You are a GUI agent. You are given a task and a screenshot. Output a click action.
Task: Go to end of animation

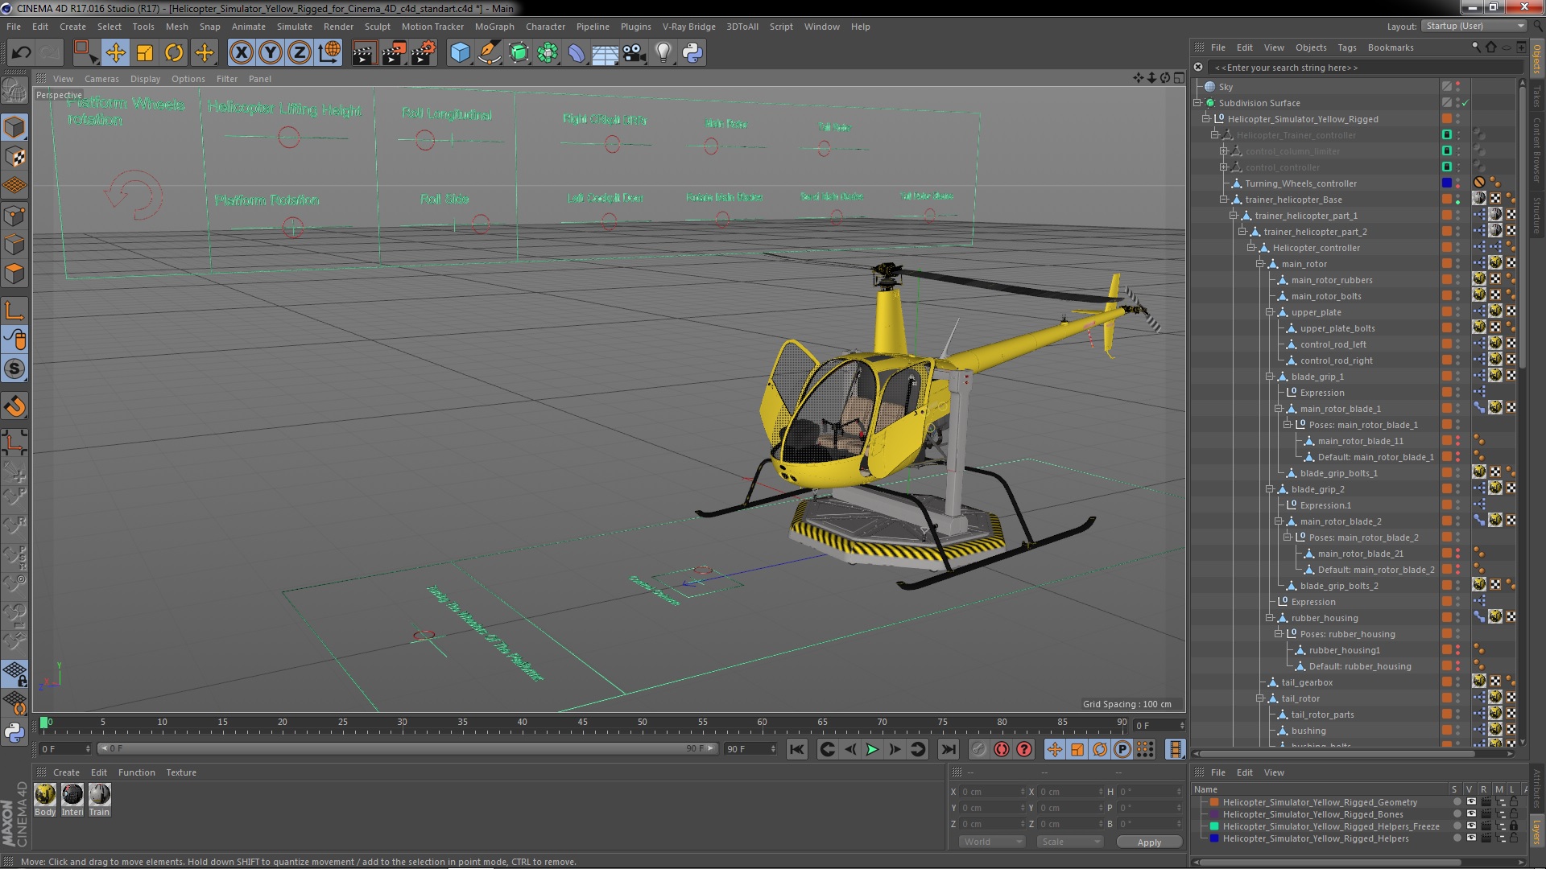point(949,749)
